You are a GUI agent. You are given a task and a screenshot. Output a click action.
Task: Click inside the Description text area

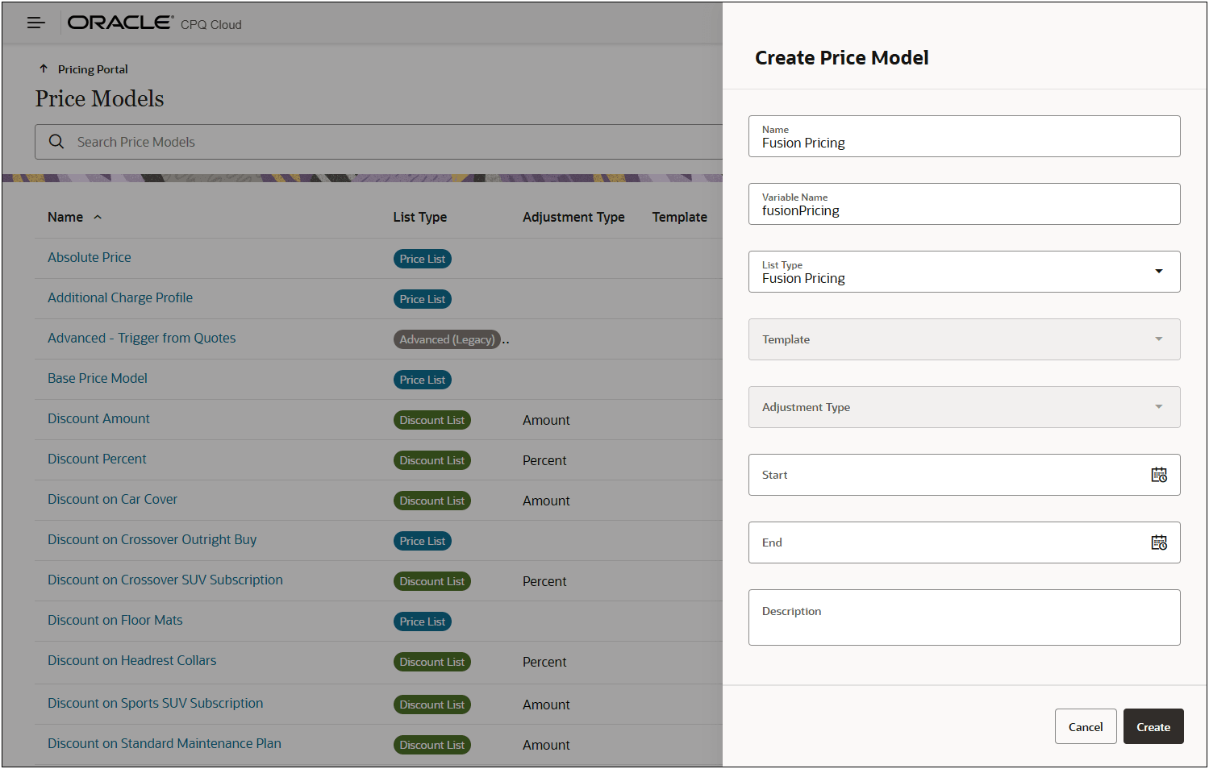[964, 617]
